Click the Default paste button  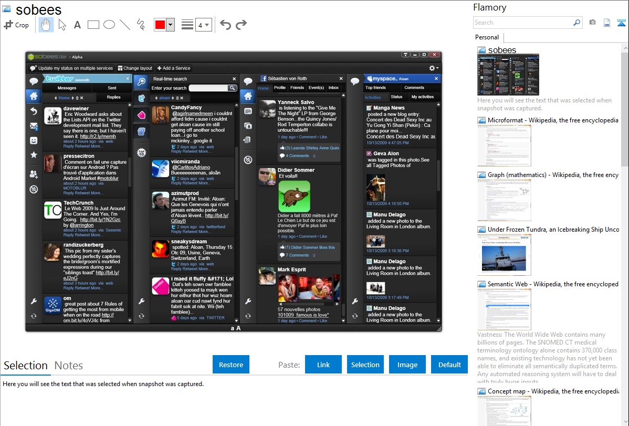(449, 365)
